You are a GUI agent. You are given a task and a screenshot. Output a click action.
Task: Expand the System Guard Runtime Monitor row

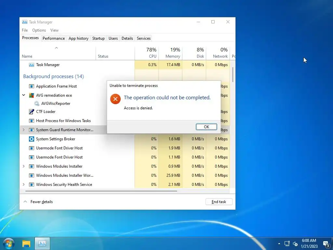click(x=23, y=130)
